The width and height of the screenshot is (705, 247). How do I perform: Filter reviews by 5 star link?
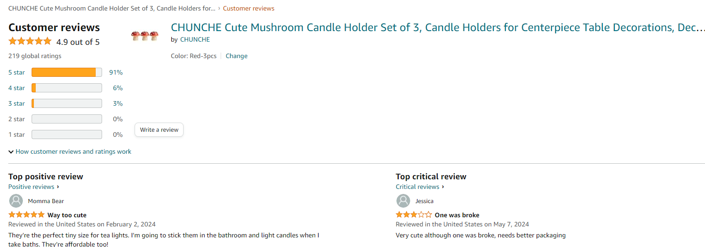16,72
